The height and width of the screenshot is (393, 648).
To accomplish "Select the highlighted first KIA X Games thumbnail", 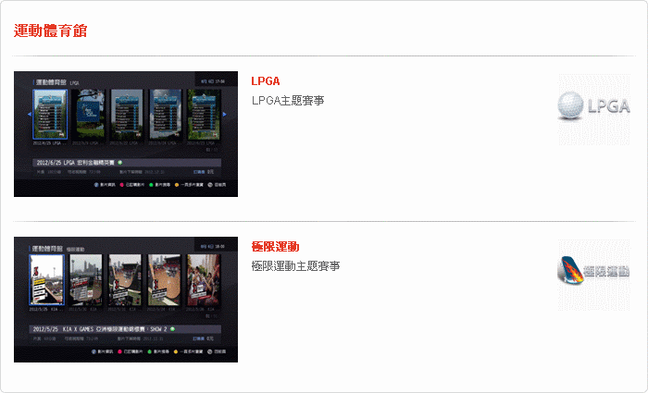I will (46, 280).
